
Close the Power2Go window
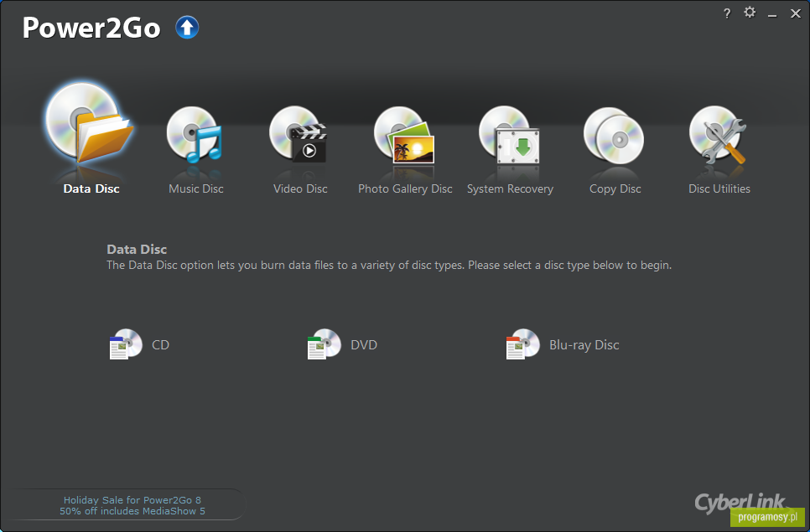pos(796,13)
